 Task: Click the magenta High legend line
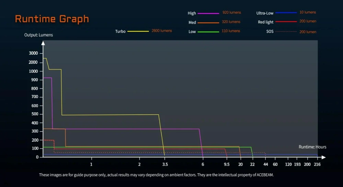coord(208,13)
